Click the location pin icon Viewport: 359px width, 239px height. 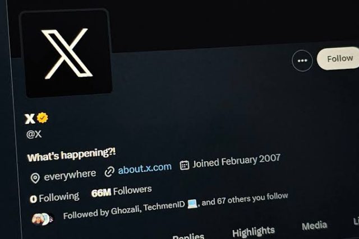pyautogui.click(x=35, y=178)
